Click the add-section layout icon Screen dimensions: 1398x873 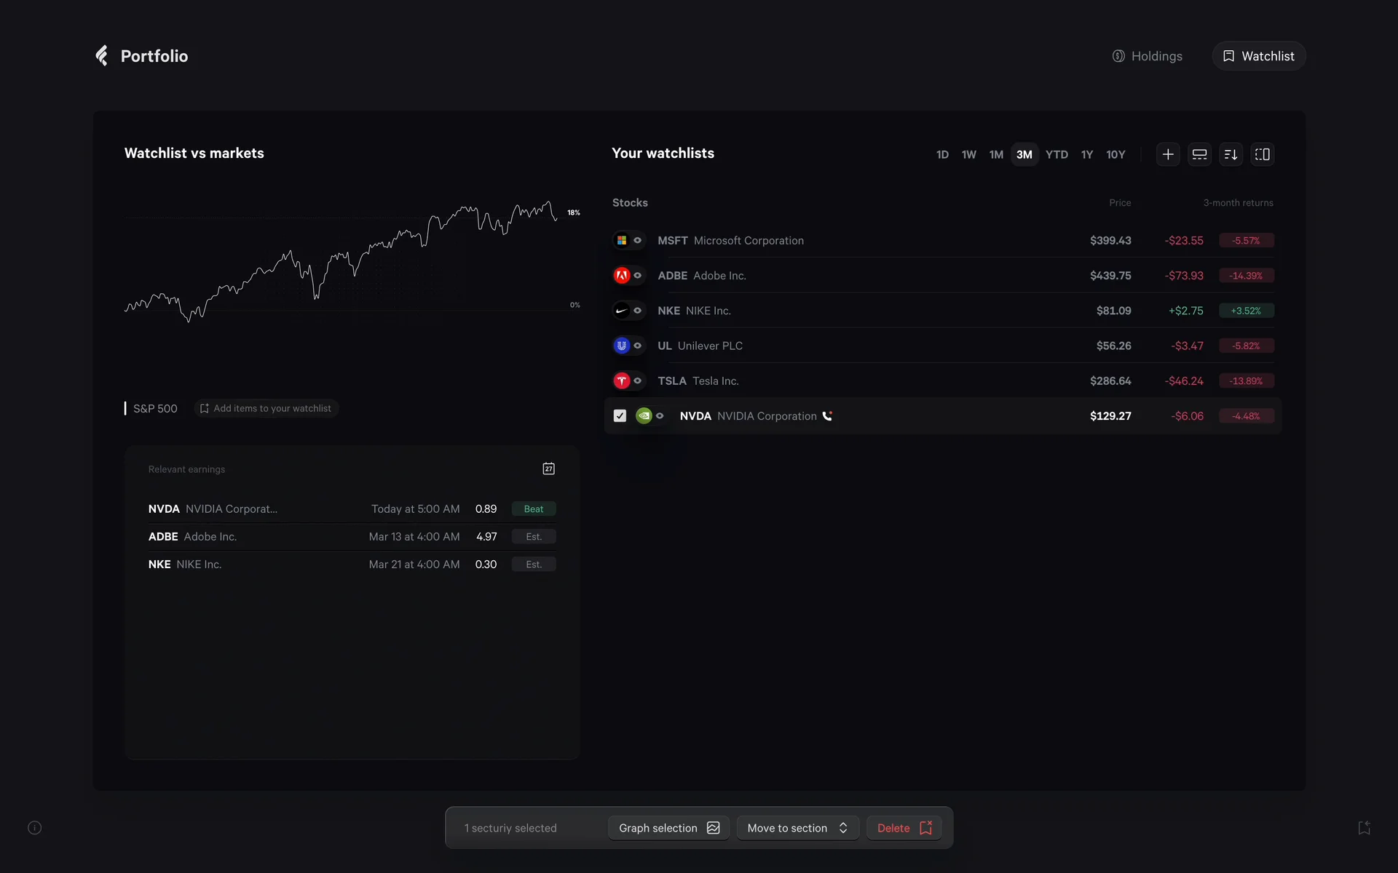[1199, 154]
